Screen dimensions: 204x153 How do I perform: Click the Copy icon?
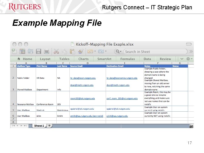pyautogui.click(x=64, y=51)
